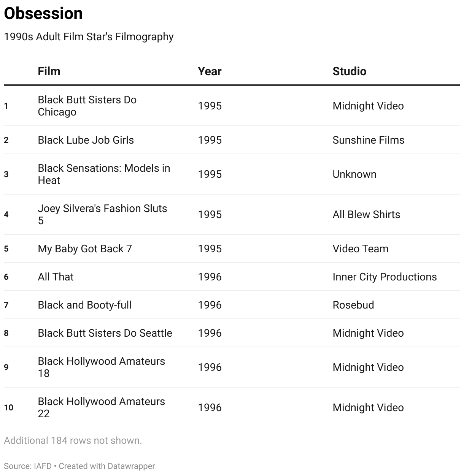Open the Created with Datawrapper link

[x=107, y=466]
